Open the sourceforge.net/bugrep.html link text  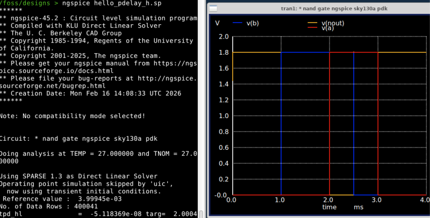click(x=52, y=85)
